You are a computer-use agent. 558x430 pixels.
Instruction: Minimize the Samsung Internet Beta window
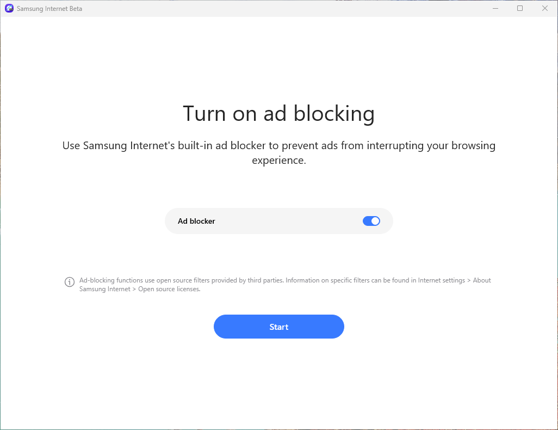(495, 8)
